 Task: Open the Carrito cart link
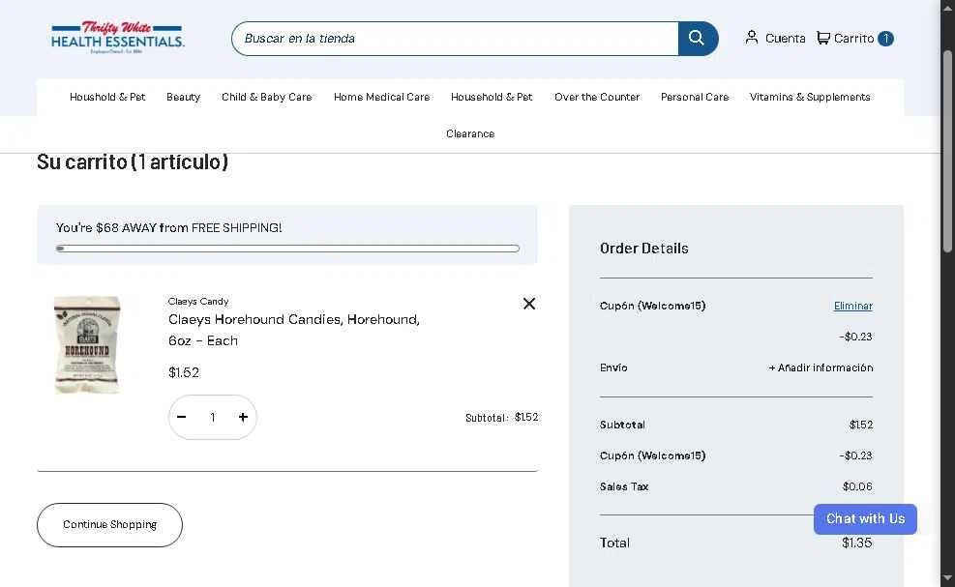[x=846, y=39]
